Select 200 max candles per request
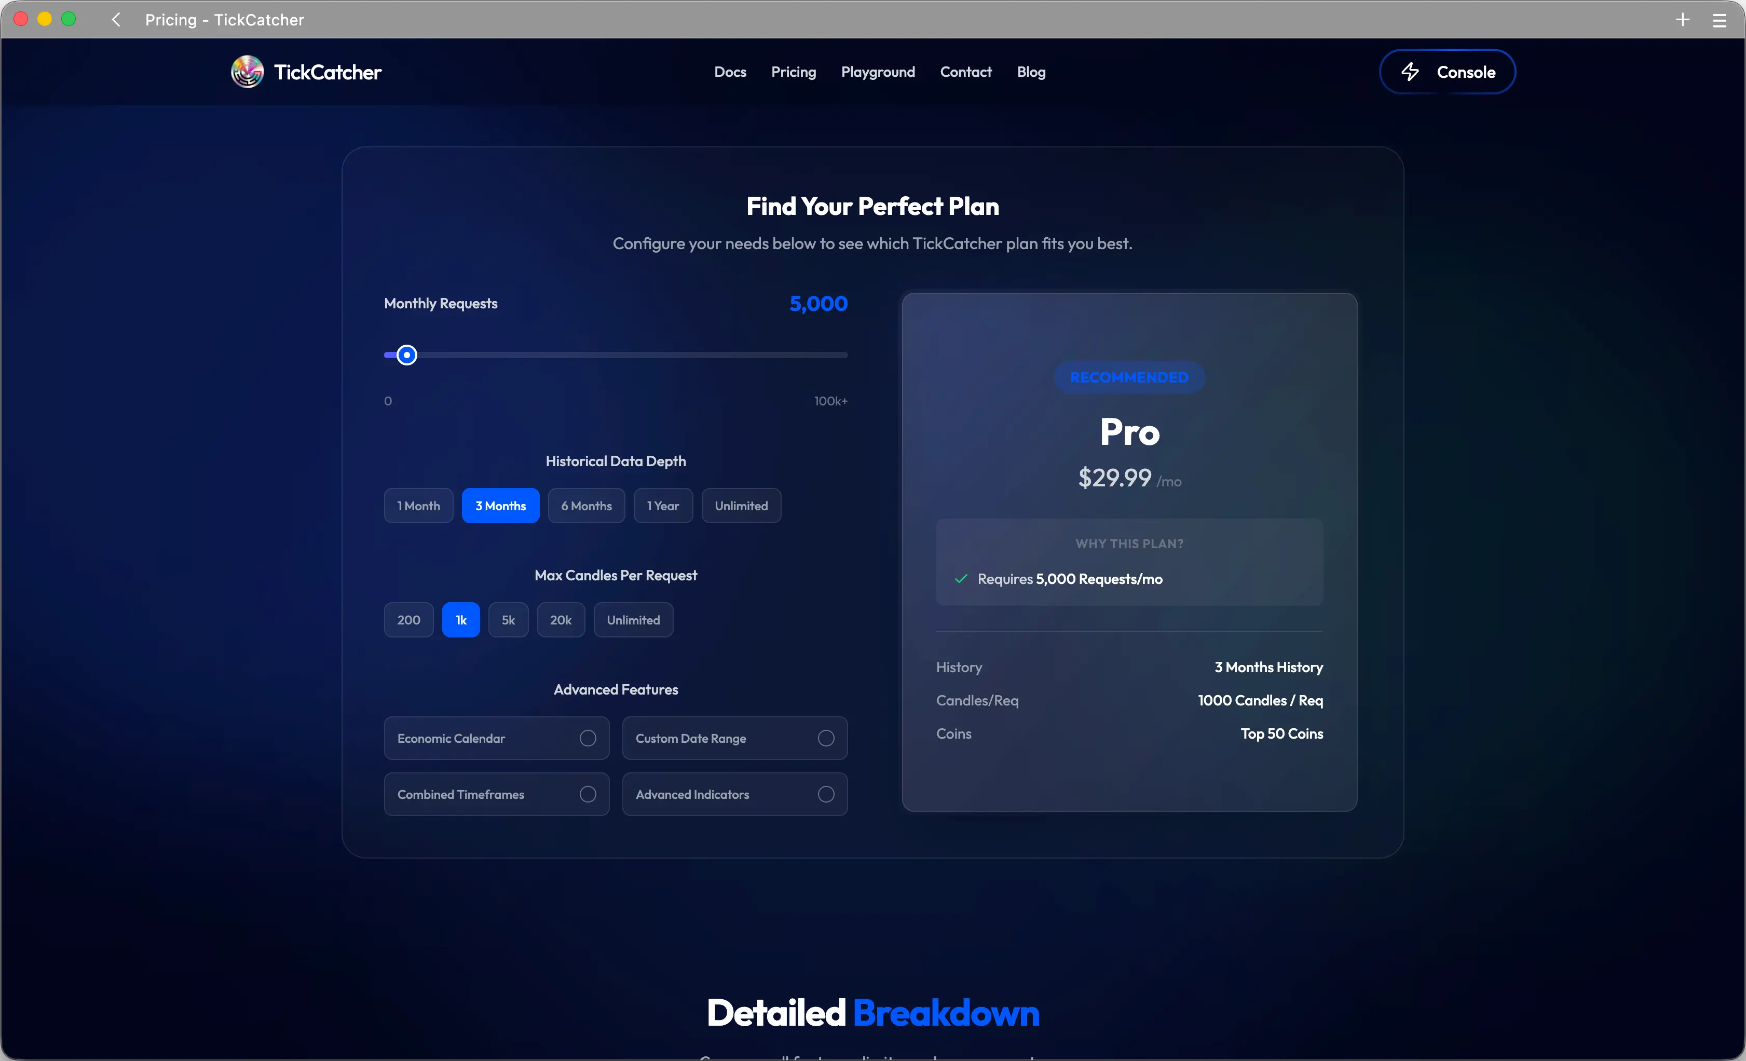This screenshot has width=1746, height=1061. 409,619
